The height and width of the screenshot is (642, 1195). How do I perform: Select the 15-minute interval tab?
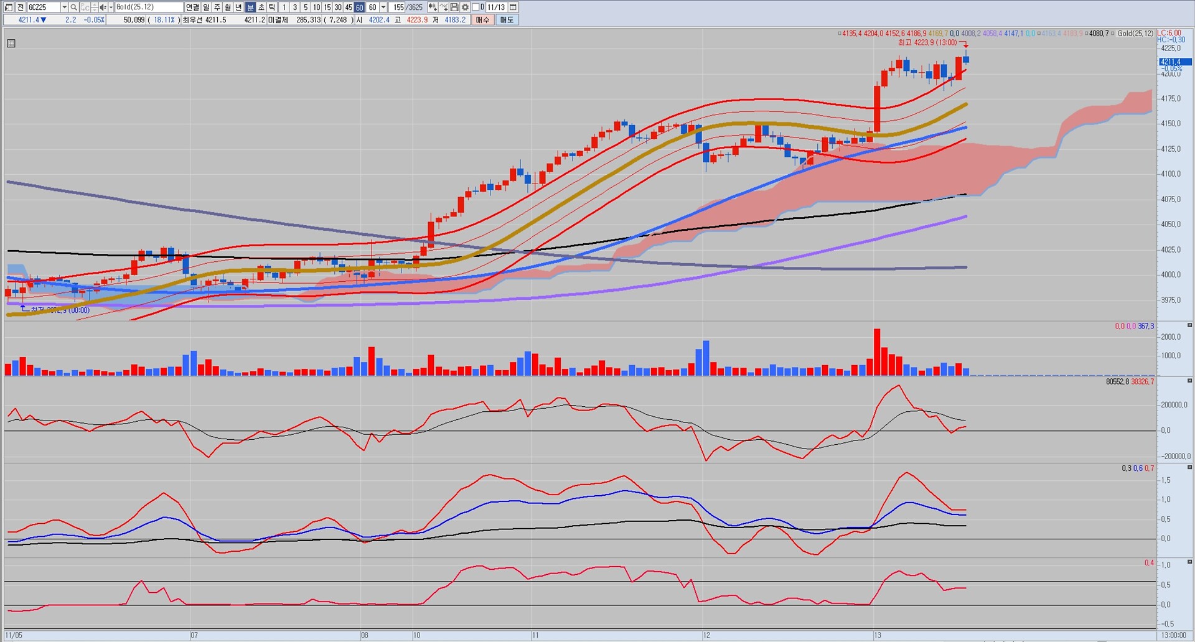[327, 7]
